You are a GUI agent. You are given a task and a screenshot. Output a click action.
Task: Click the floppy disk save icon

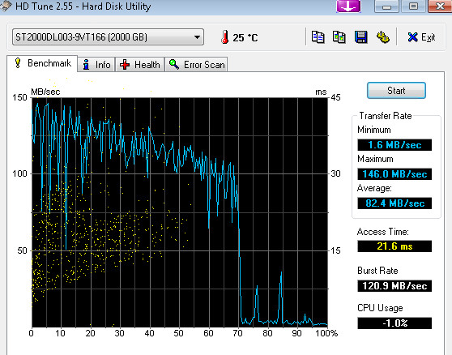pyautogui.click(x=361, y=37)
